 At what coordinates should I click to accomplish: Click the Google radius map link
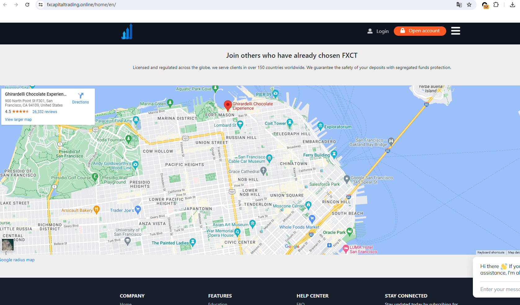(x=17, y=260)
